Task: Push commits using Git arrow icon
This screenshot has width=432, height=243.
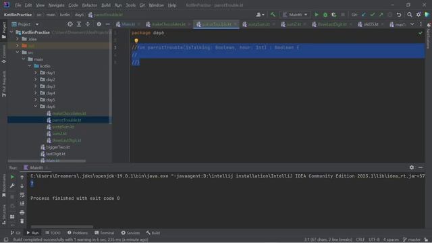Action: (x=381, y=15)
